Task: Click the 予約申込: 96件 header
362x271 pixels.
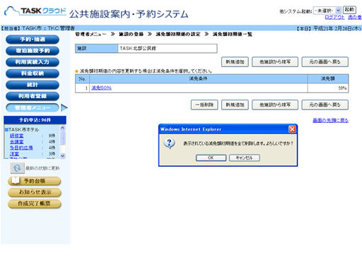Action: pyautogui.click(x=35, y=120)
